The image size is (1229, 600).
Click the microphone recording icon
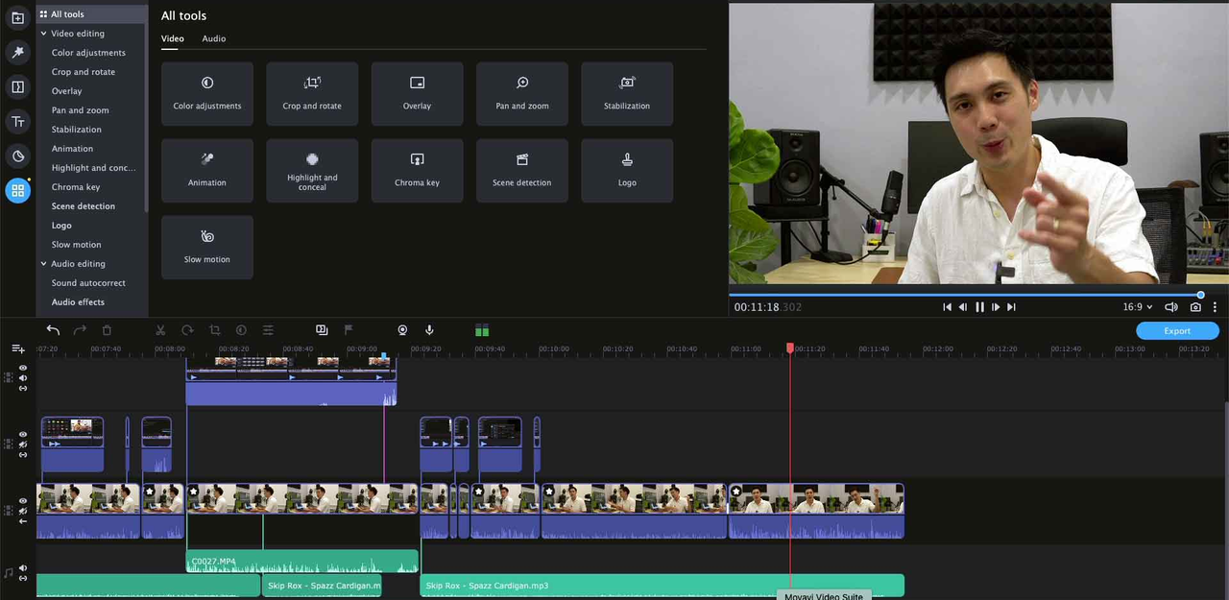click(429, 330)
